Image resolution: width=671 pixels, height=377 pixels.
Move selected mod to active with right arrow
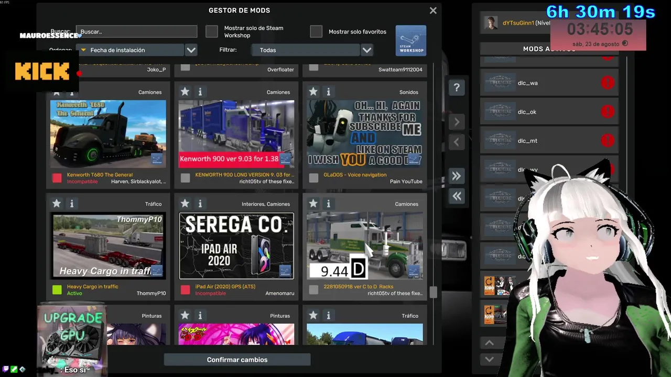(x=457, y=122)
